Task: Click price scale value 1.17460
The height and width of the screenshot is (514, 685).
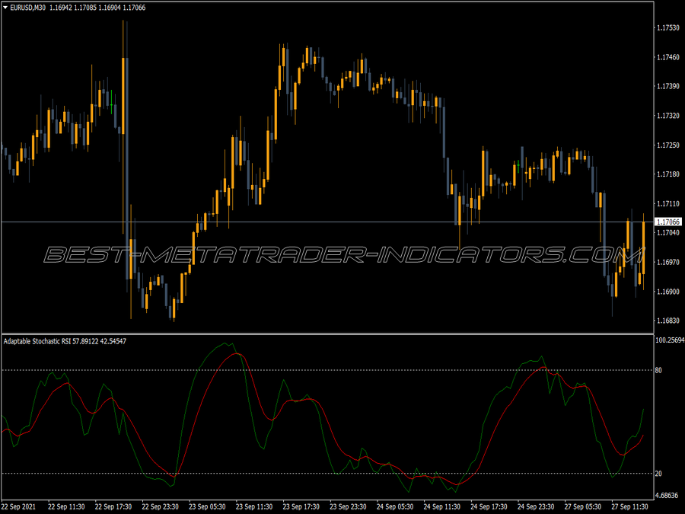Action: 668,57
